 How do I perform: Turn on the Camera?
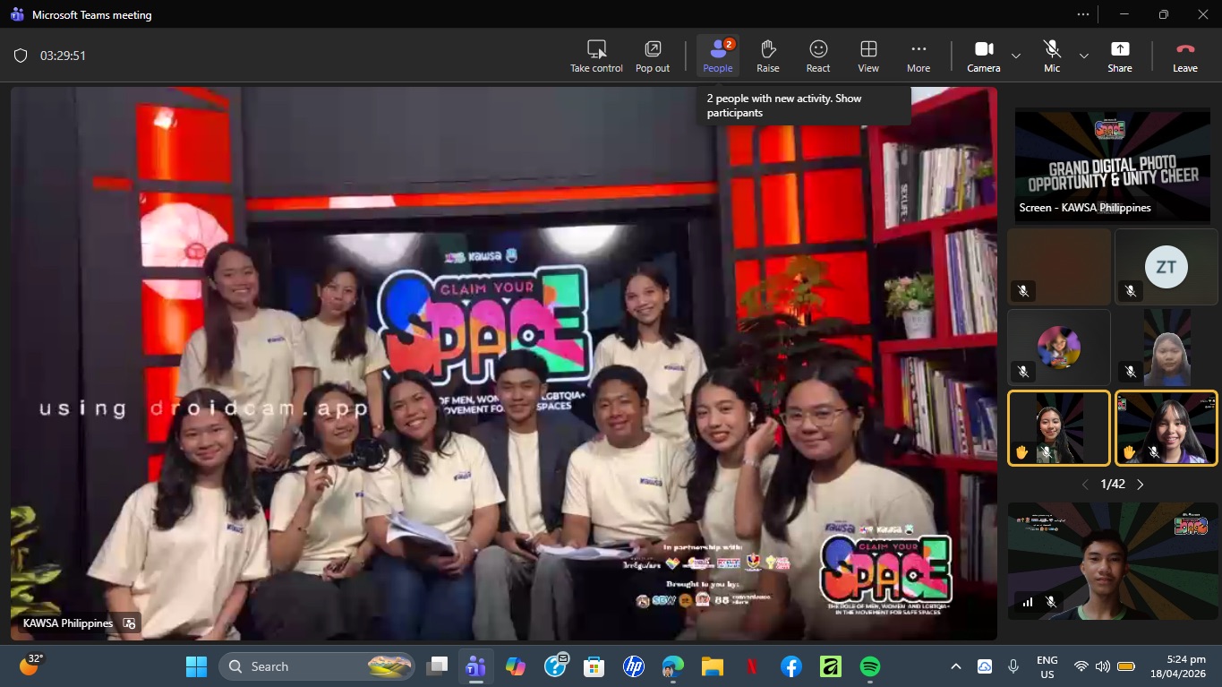tap(984, 56)
